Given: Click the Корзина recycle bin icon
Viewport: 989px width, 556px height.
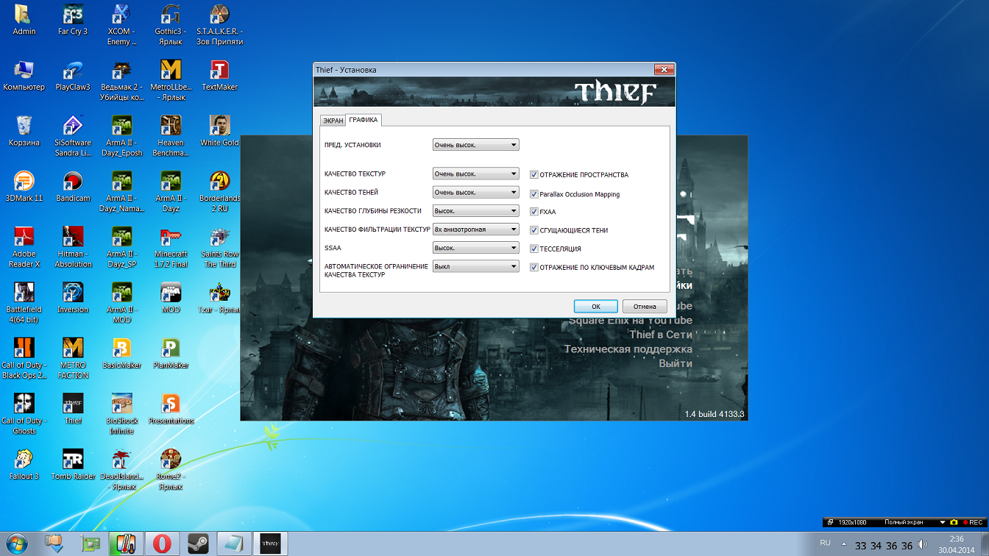Looking at the screenshot, I should (x=24, y=132).
